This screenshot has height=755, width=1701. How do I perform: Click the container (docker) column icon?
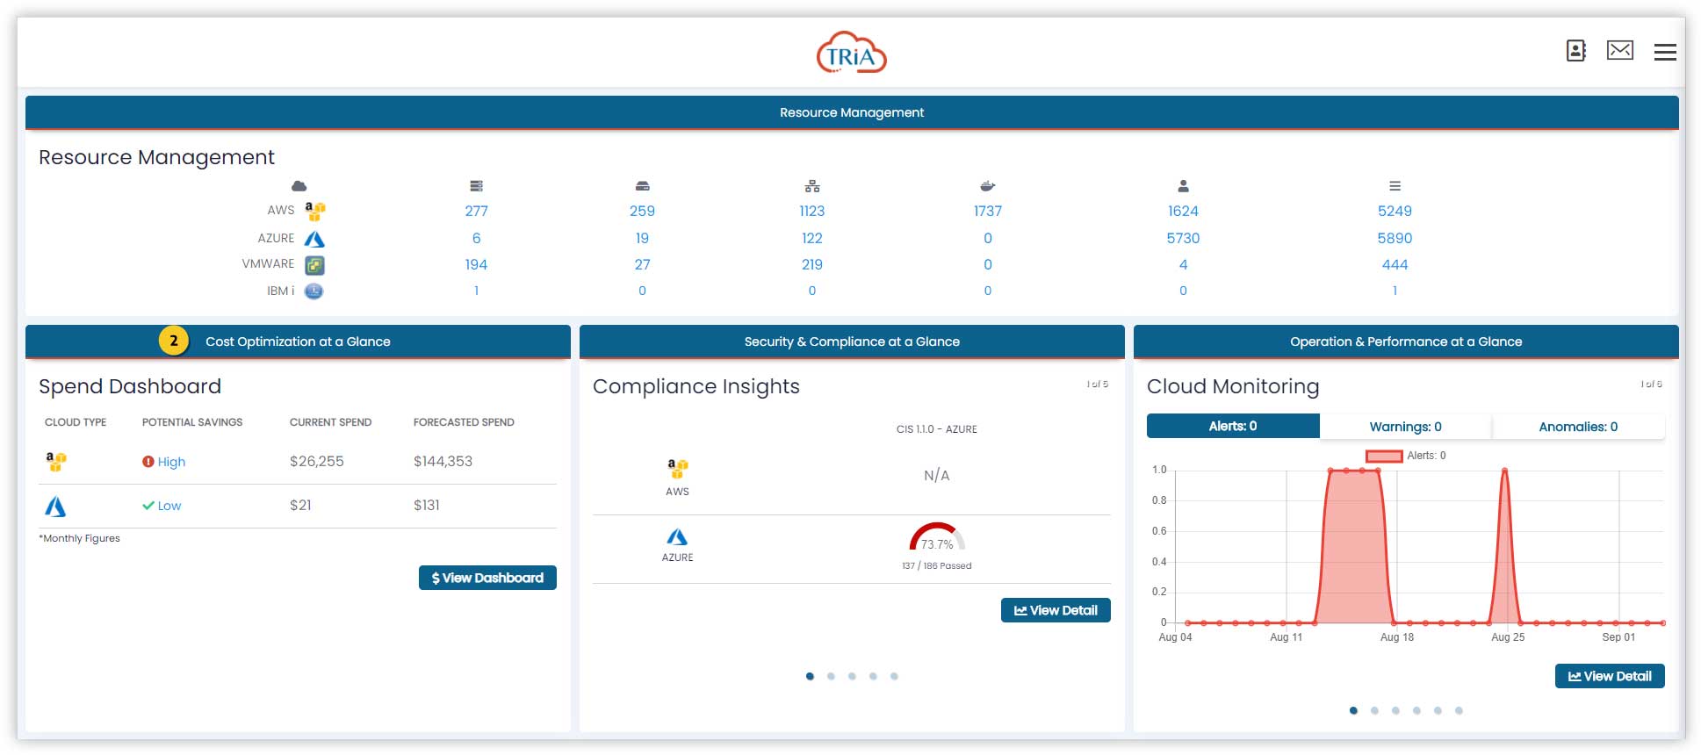(988, 186)
